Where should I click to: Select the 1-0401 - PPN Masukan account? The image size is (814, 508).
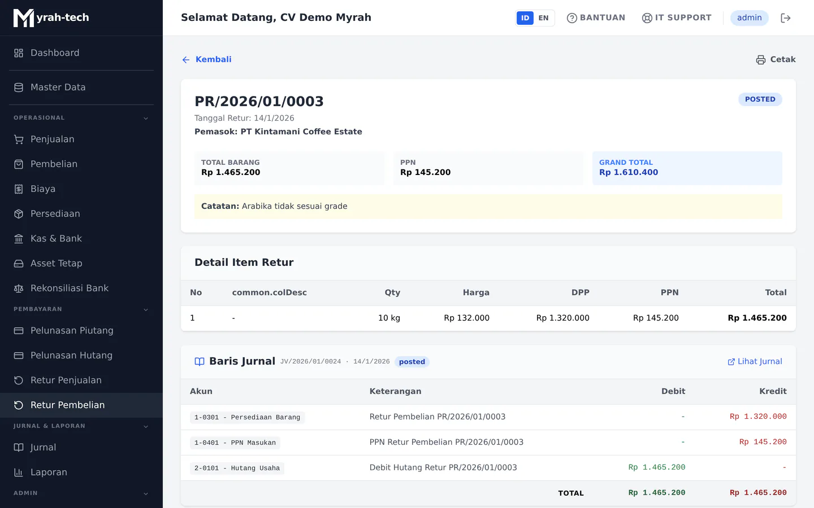tap(235, 443)
